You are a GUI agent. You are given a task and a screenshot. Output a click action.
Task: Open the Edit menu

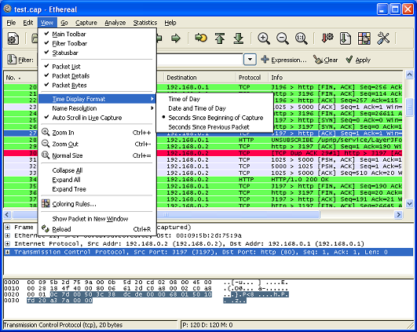(x=28, y=23)
